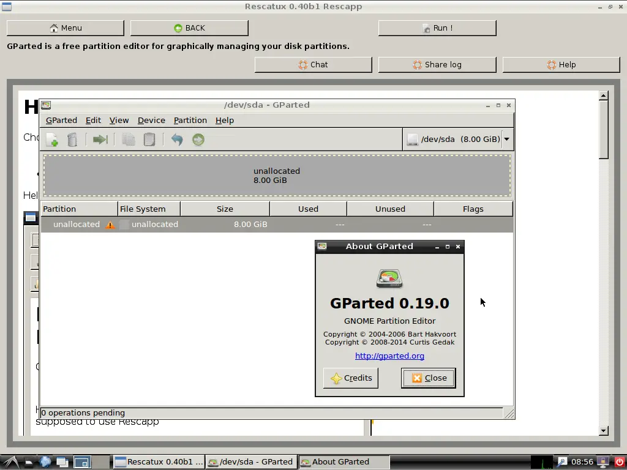Click the Copy partition toolbar icon
The width and height of the screenshot is (627, 470).
pyautogui.click(x=129, y=140)
